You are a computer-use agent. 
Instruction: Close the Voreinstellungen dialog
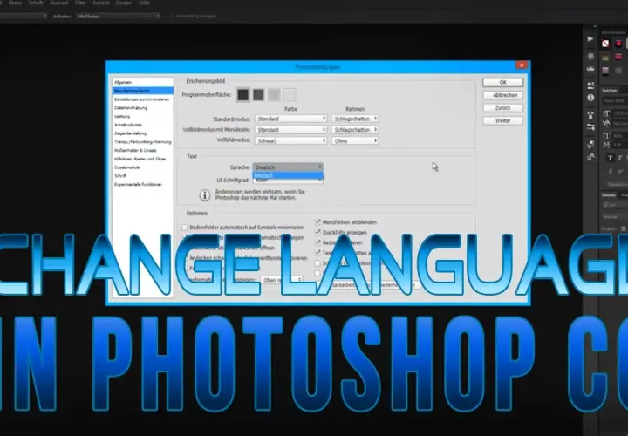tap(522, 65)
